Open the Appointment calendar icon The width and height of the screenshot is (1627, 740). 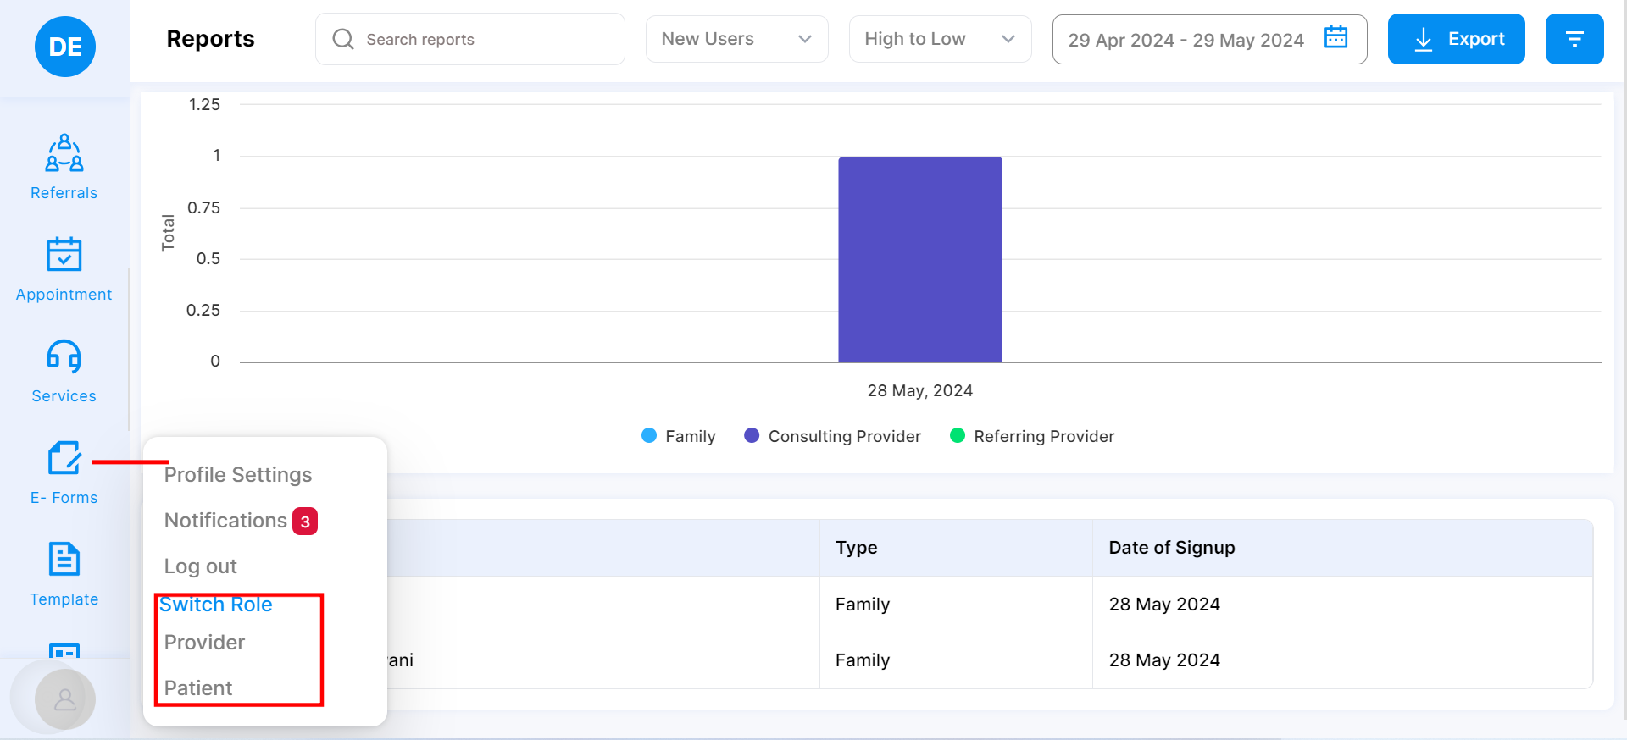click(x=64, y=254)
